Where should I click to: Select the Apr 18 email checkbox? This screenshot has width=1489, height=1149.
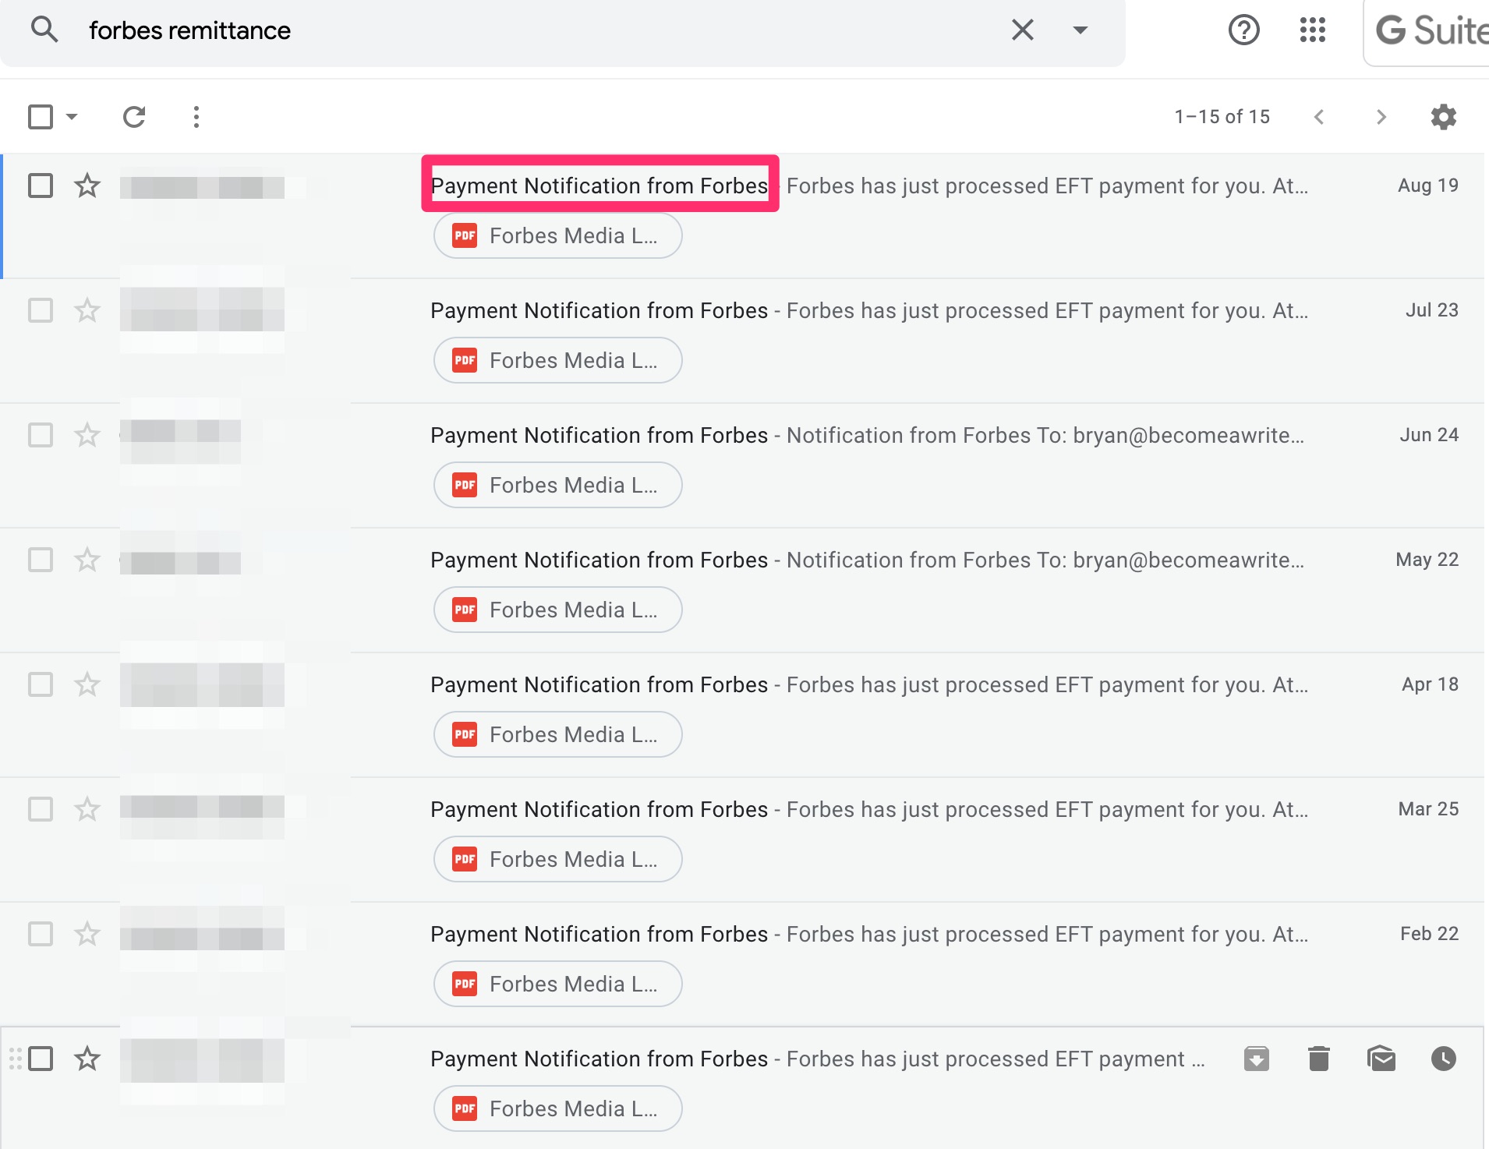click(41, 684)
